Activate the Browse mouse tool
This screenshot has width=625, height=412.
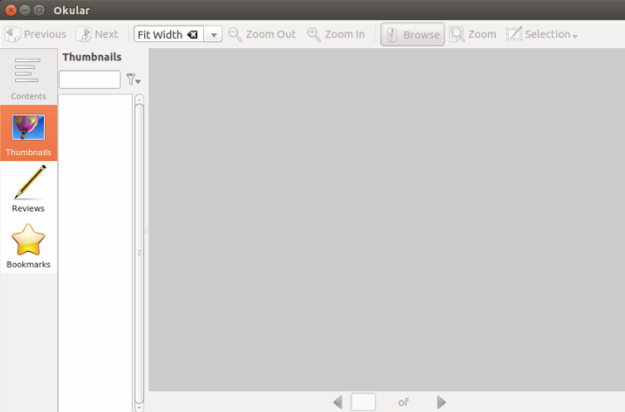point(413,34)
